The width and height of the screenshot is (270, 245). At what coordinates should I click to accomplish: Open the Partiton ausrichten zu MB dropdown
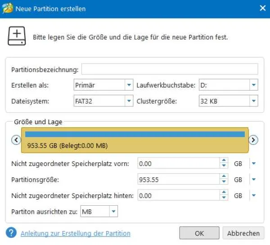click(x=113, y=211)
